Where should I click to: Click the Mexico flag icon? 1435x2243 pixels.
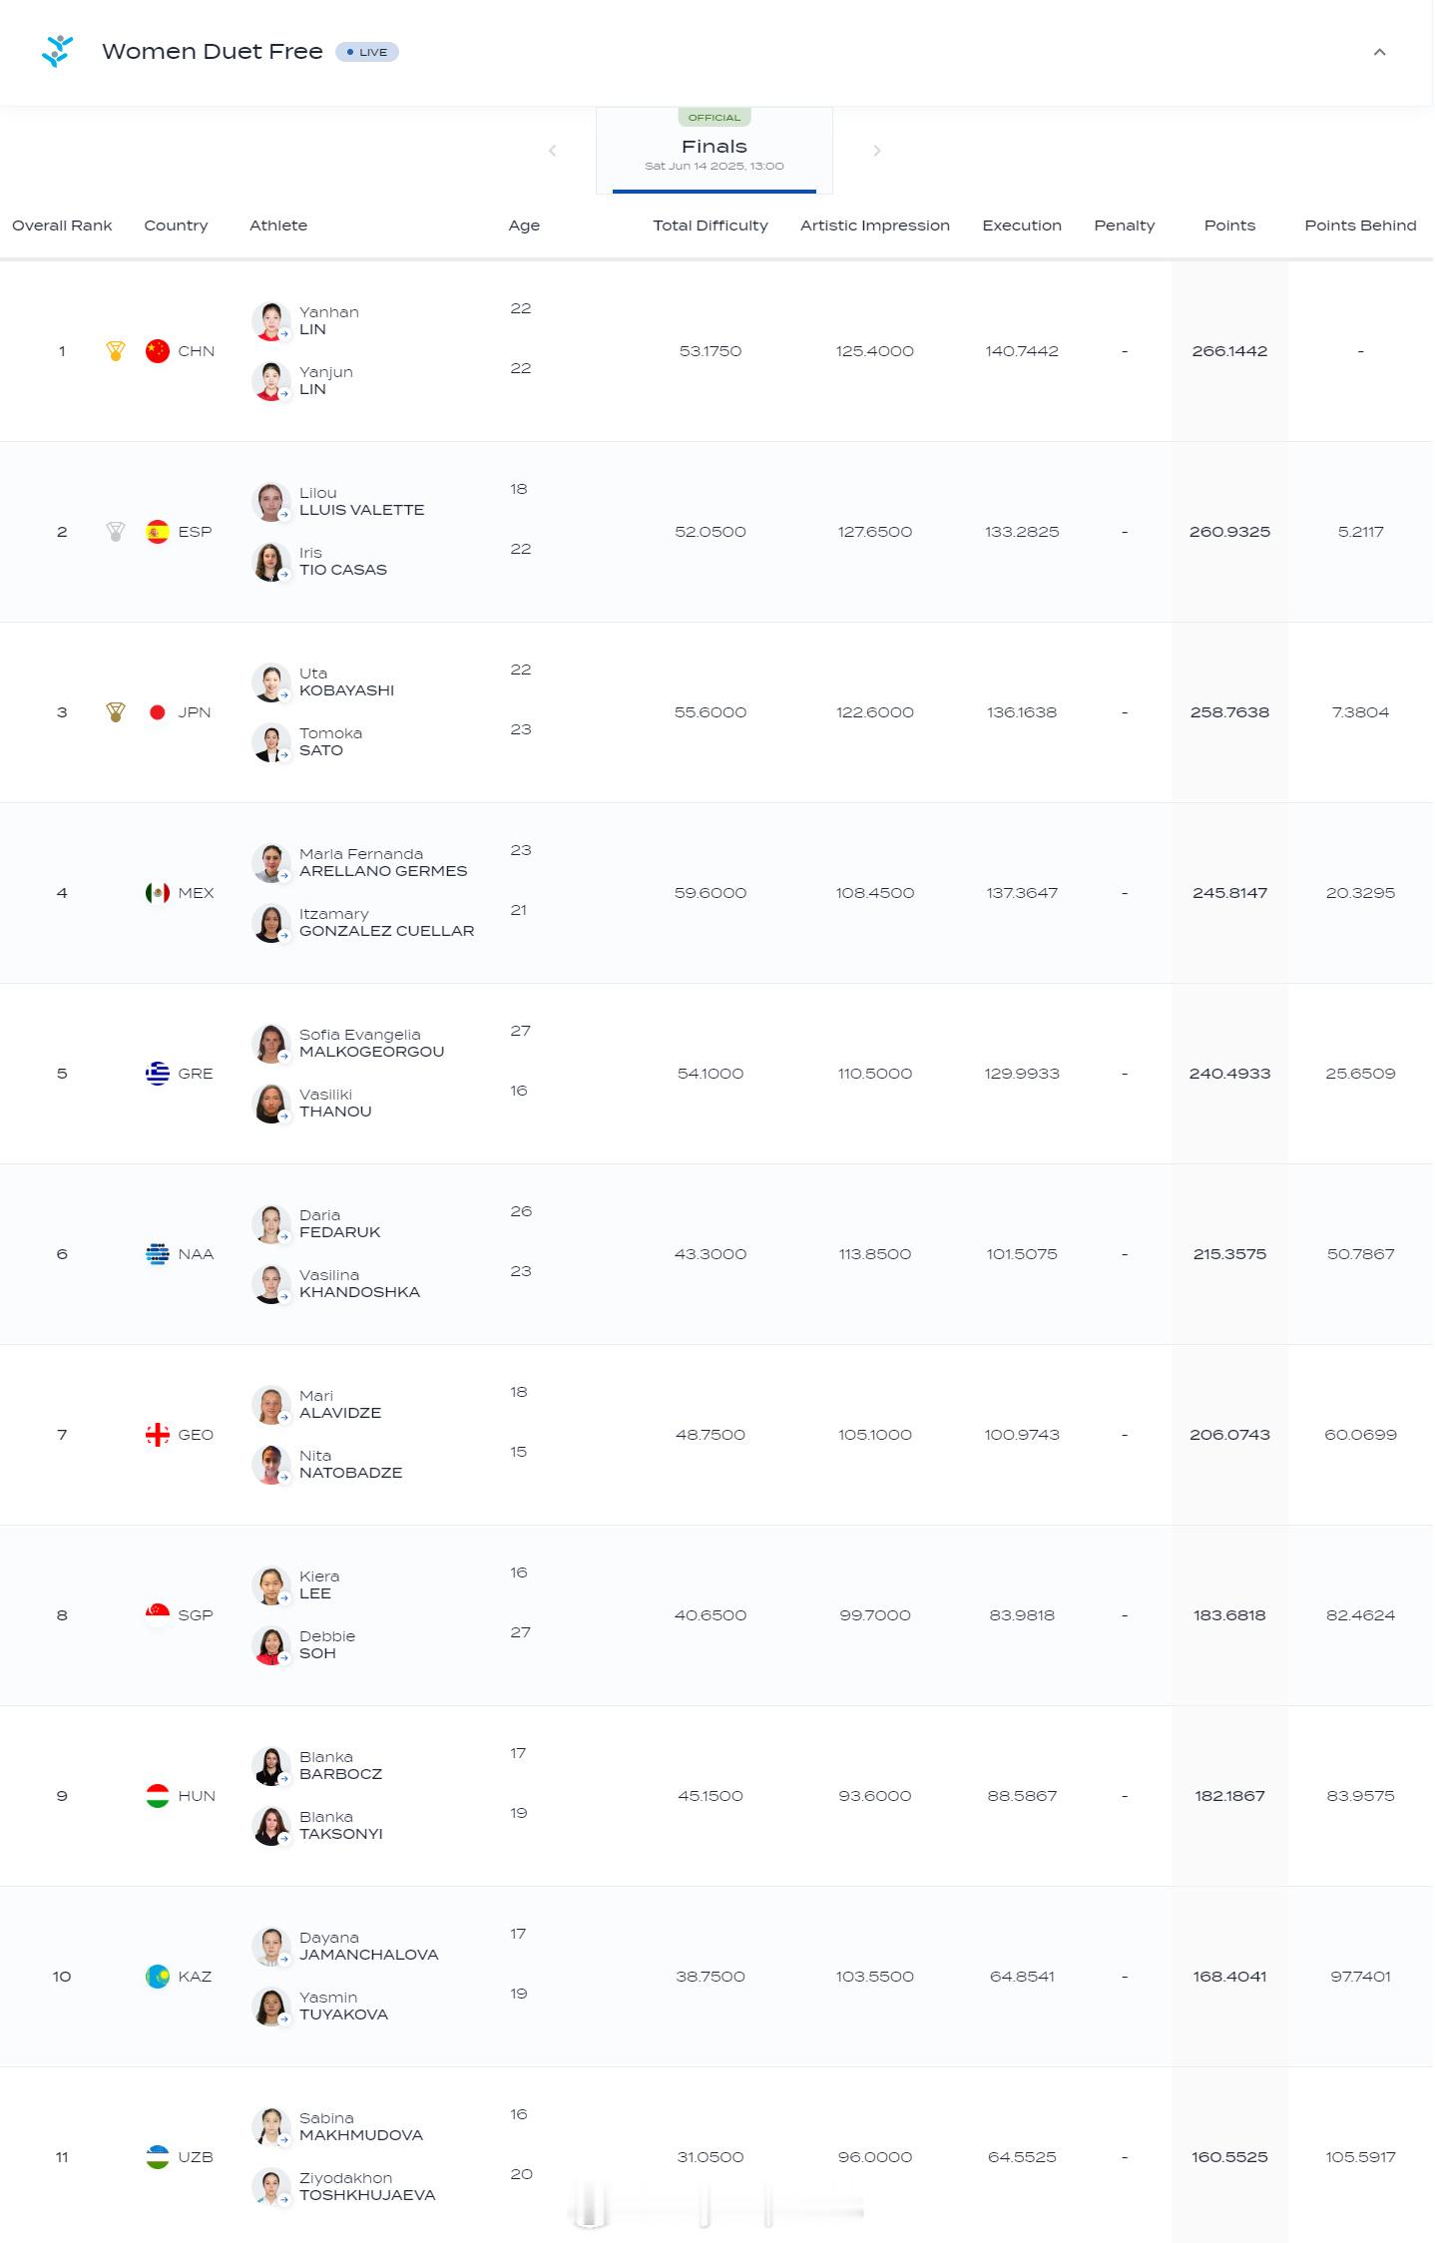tap(158, 893)
